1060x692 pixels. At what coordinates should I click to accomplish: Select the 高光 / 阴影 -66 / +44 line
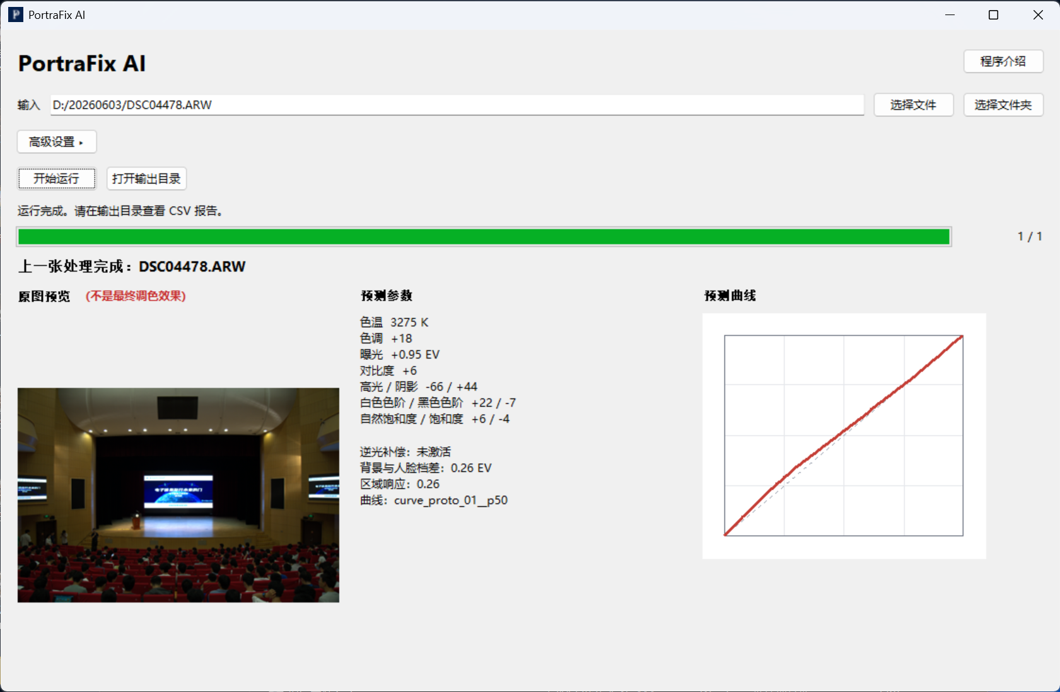(x=419, y=386)
